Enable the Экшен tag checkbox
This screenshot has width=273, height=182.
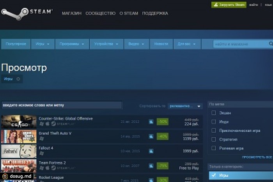coord(213,113)
